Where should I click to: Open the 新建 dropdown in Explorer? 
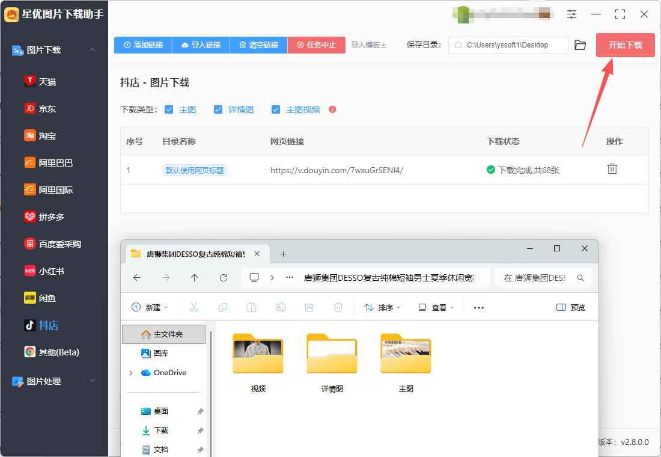150,307
